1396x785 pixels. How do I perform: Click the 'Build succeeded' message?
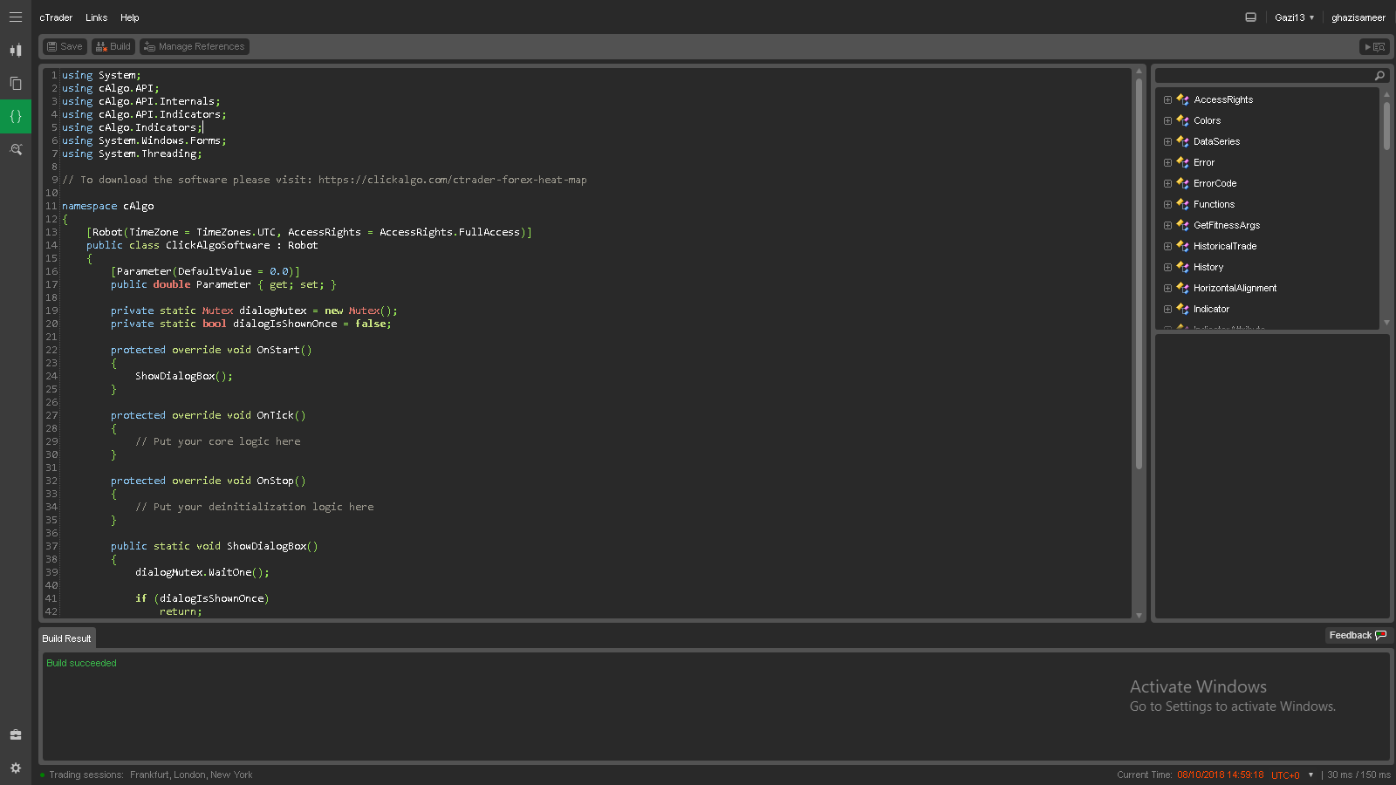(81, 663)
